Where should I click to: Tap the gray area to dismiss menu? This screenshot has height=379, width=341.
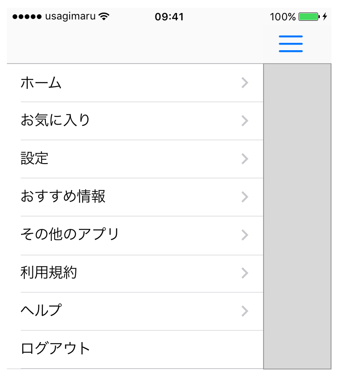[x=297, y=216]
